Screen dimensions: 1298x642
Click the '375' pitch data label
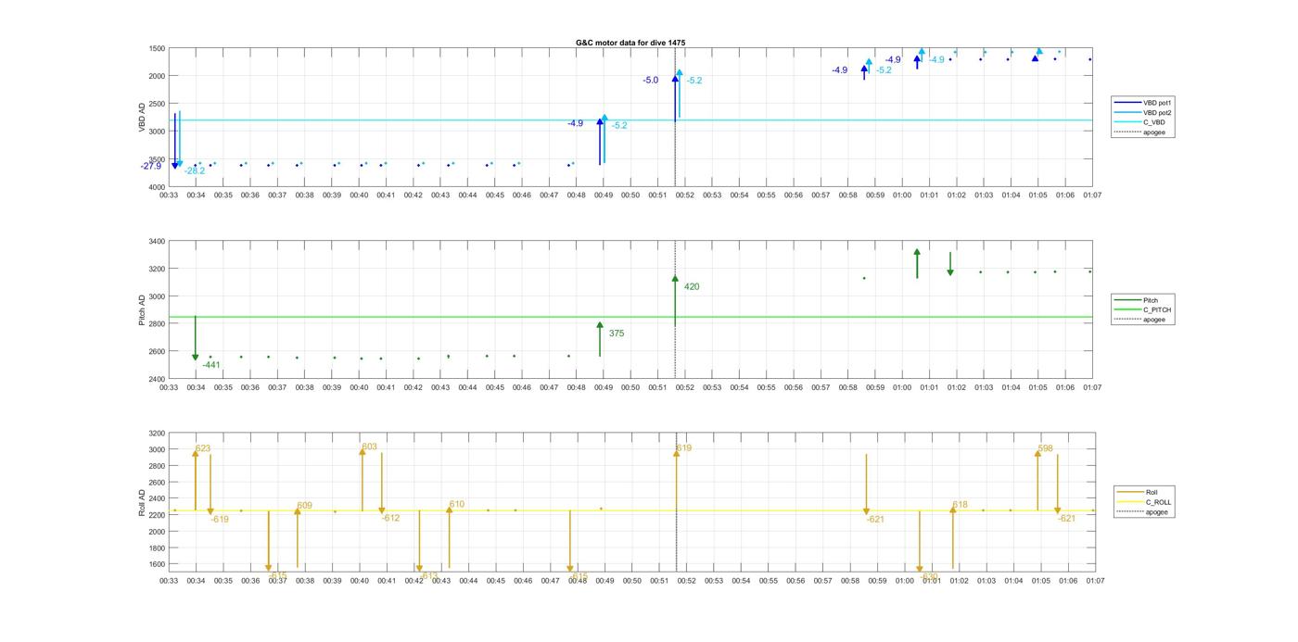coord(617,334)
